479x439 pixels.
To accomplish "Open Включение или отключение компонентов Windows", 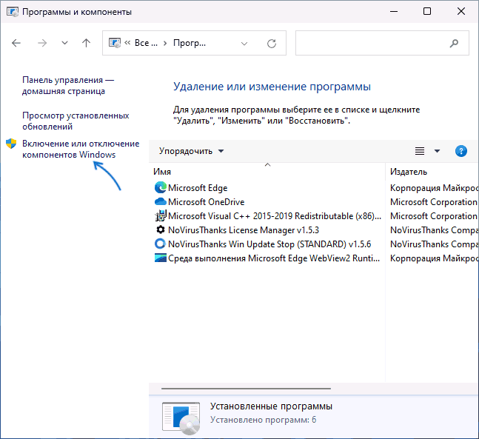I will click(x=81, y=149).
